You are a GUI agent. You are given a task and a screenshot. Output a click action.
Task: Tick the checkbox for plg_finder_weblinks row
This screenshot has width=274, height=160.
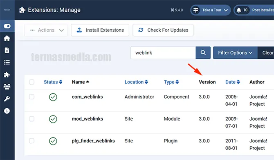coord(31,141)
